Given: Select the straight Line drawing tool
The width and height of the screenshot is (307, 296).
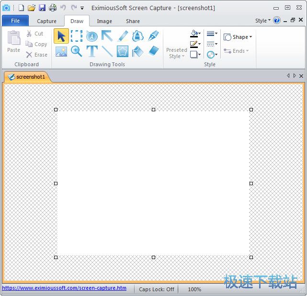Looking at the screenshot, I should [107, 51].
